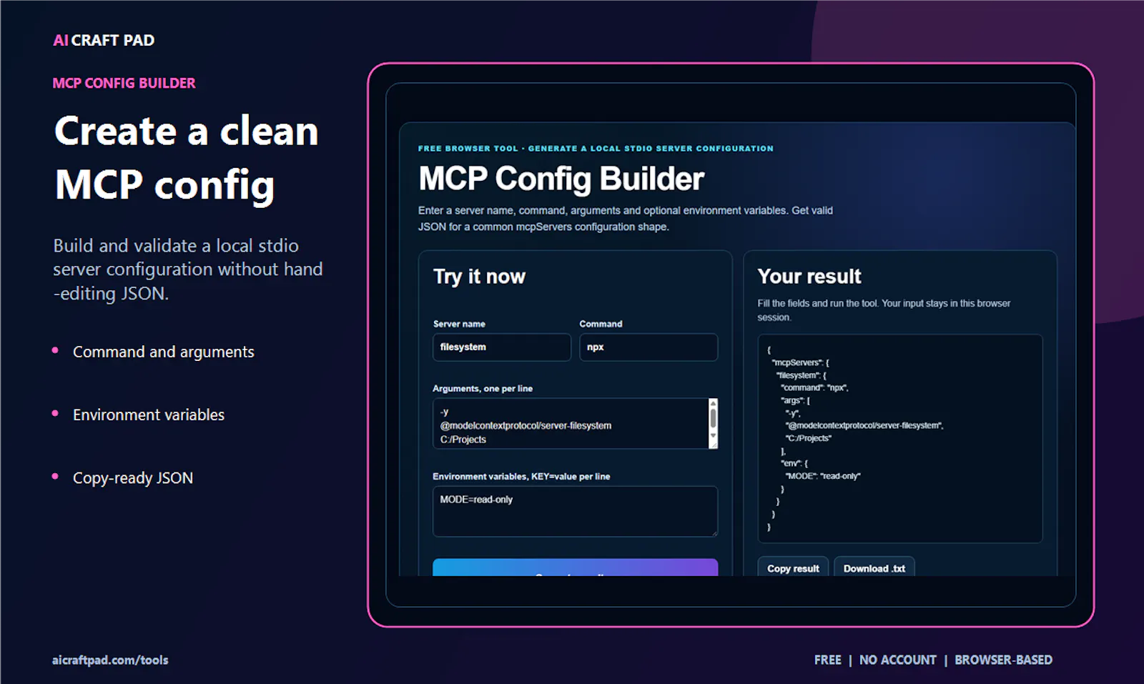Click the "C:/Projects" line in the result
Image resolution: width=1144 pixels, height=684 pixels.
pos(808,438)
